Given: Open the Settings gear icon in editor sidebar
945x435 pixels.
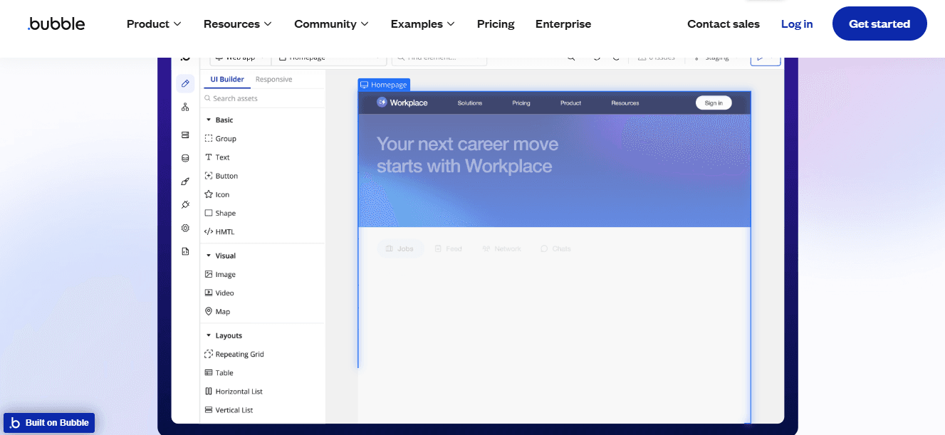Looking at the screenshot, I should 185,228.
